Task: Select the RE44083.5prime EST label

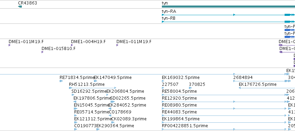Action: click(179, 112)
